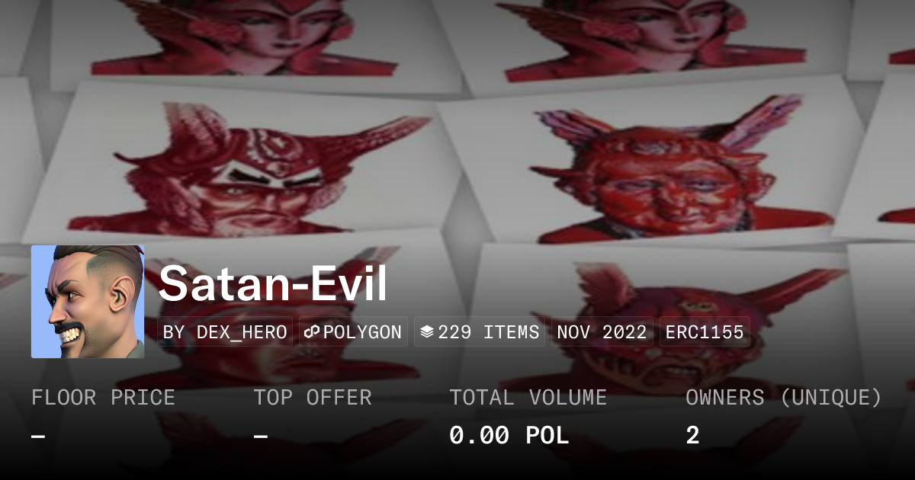Click the TOP OFFER label
This screenshot has width=915, height=480.
[x=313, y=398]
